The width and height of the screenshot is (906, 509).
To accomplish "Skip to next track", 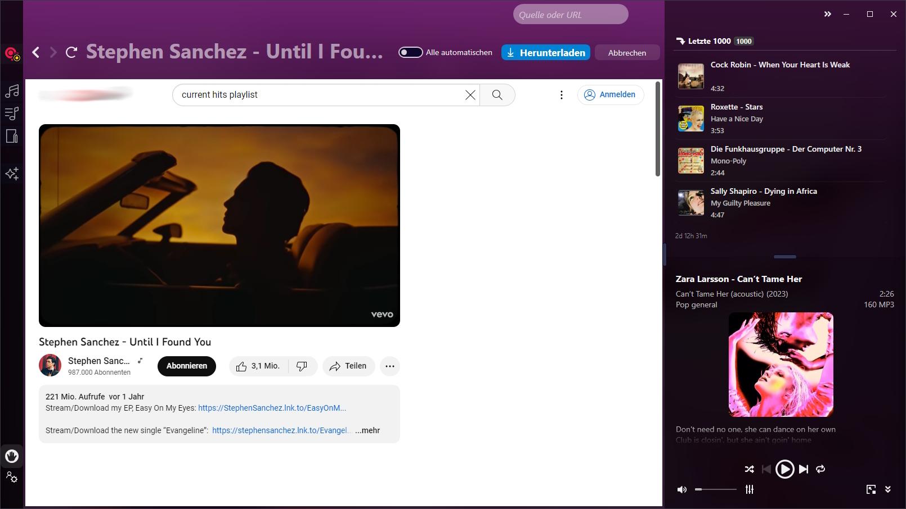I will (804, 469).
